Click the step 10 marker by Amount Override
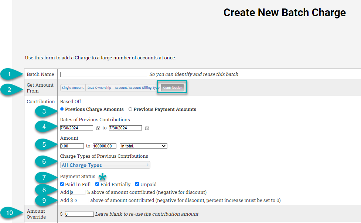This screenshot has width=361, height=223. [x=10, y=213]
